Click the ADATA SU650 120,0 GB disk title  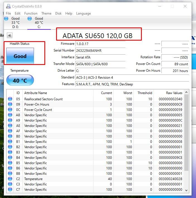pyautogui.click(x=97, y=36)
